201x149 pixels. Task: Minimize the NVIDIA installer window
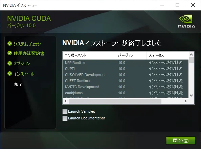pos(162,5)
